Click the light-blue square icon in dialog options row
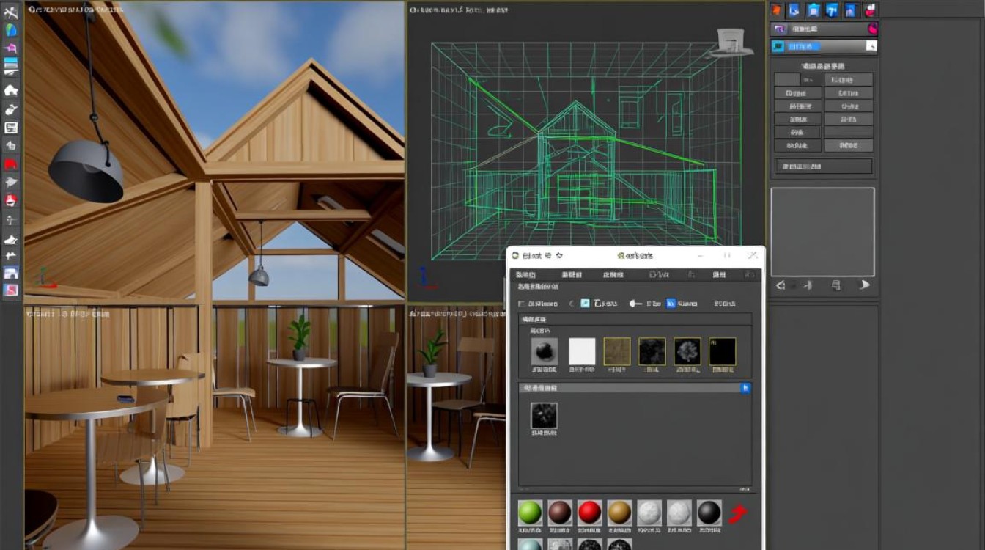The image size is (985, 550). [x=586, y=303]
